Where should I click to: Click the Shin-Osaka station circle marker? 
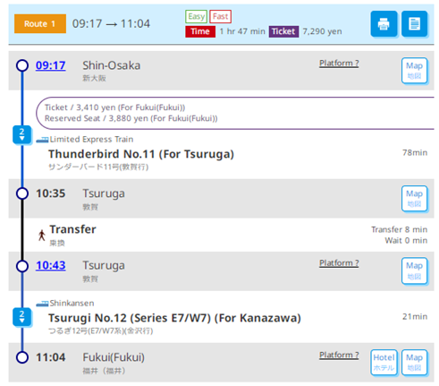22,65
